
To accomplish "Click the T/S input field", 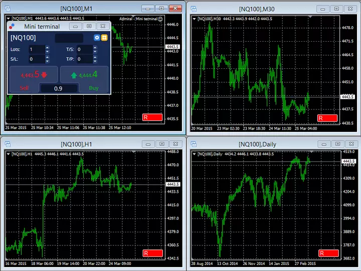I will coord(85,49).
